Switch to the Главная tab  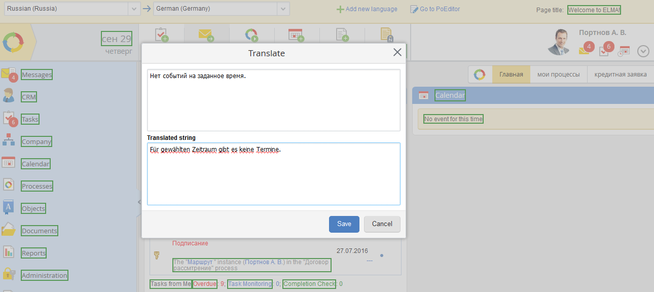click(511, 75)
